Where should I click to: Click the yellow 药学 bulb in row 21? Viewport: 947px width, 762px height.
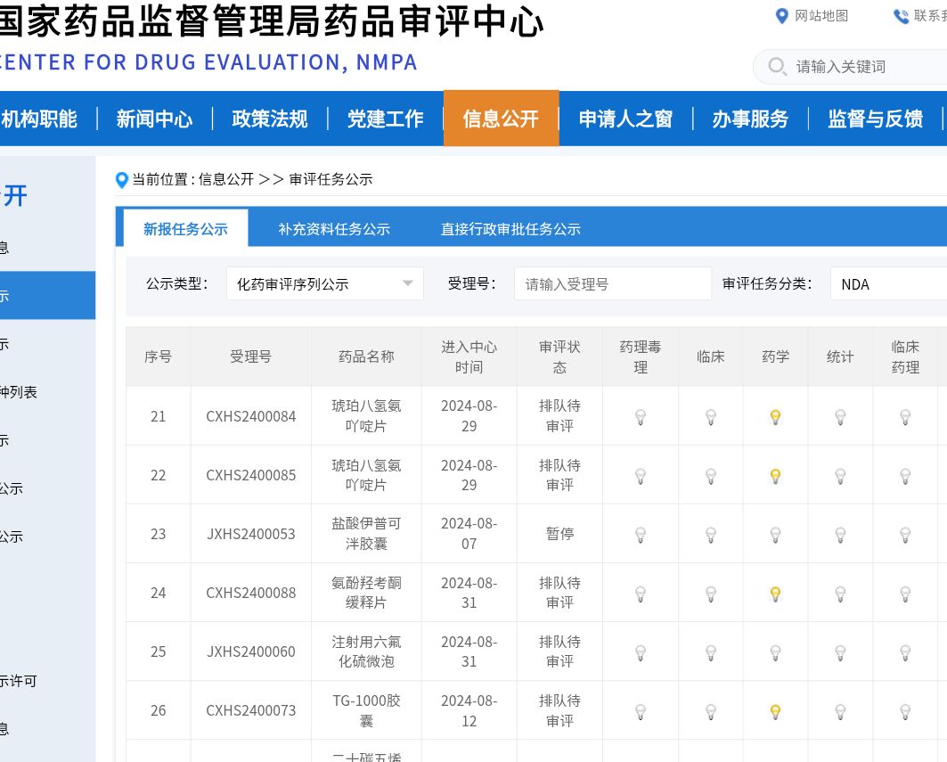pos(775,416)
